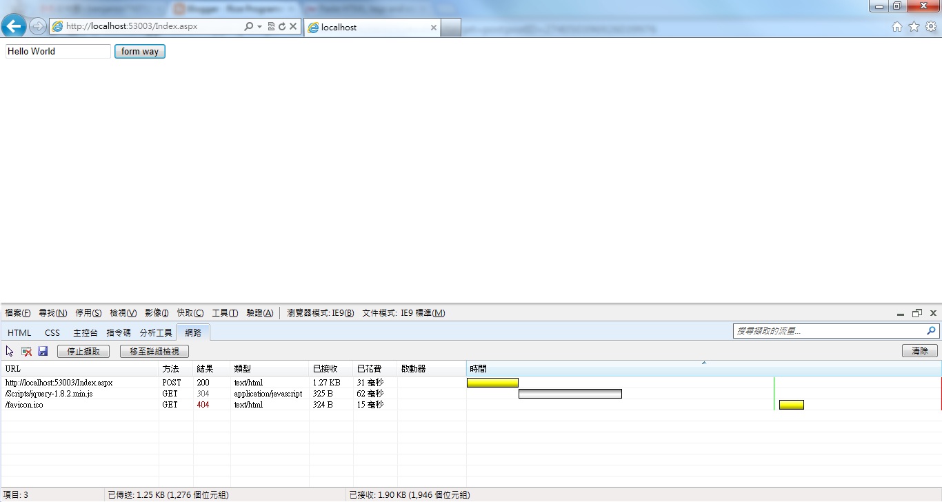This screenshot has height=502, width=942.
Task: Open browser Tools gear icon
Action: (931, 27)
